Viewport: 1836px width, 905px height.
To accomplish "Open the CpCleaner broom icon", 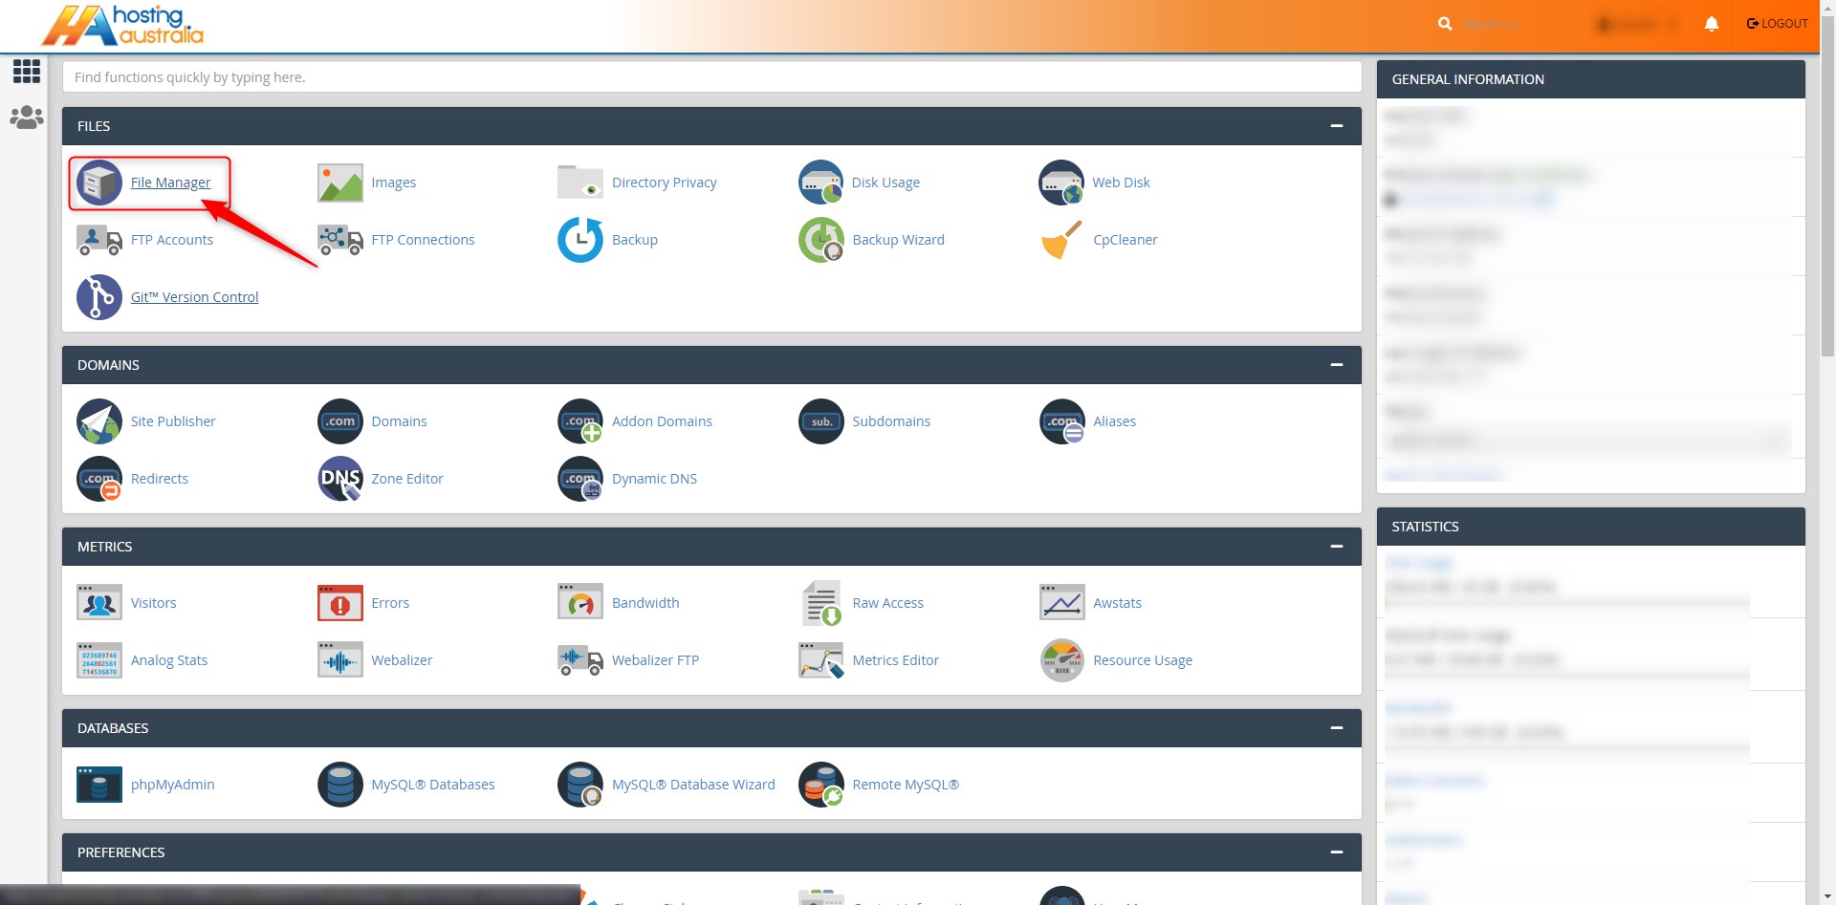I will pos(1061,240).
